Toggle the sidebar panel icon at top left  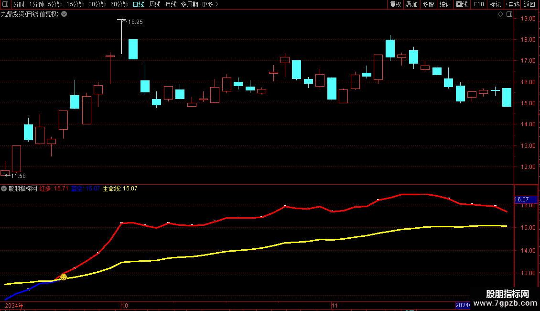(5, 4)
